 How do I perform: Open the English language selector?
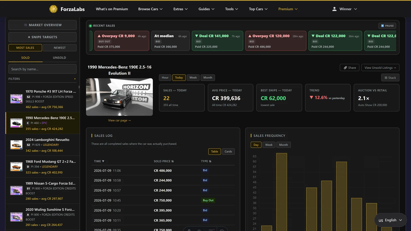click(391, 220)
